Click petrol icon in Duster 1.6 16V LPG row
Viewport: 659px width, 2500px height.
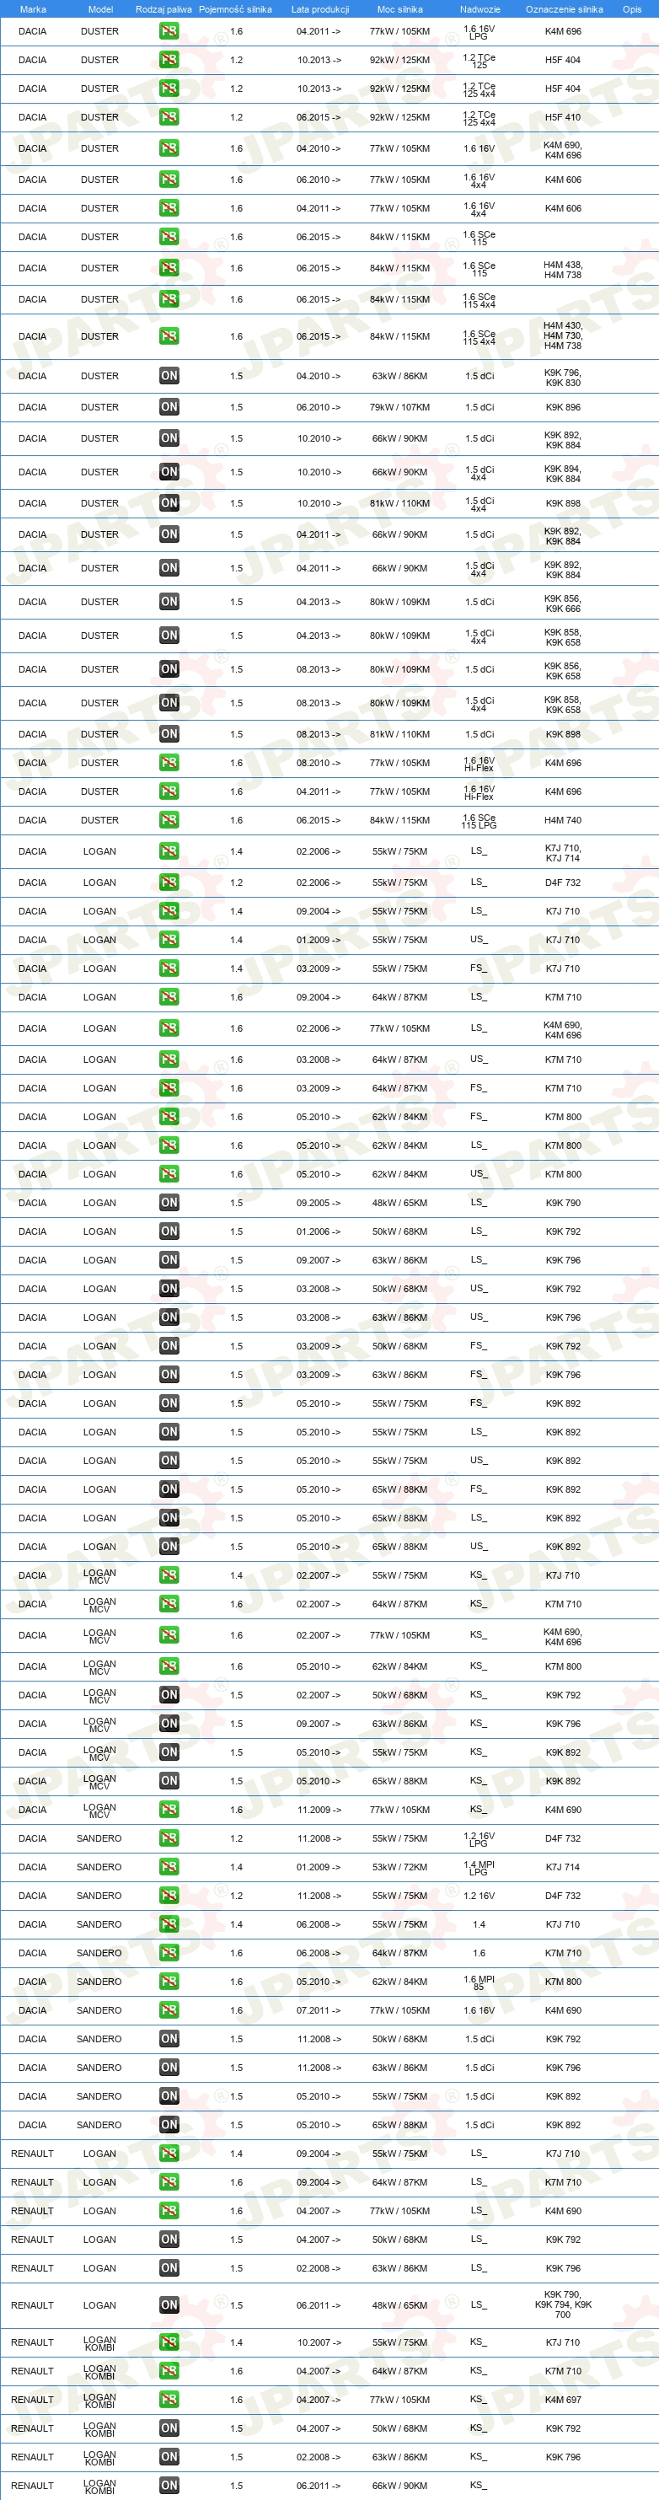point(169,31)
